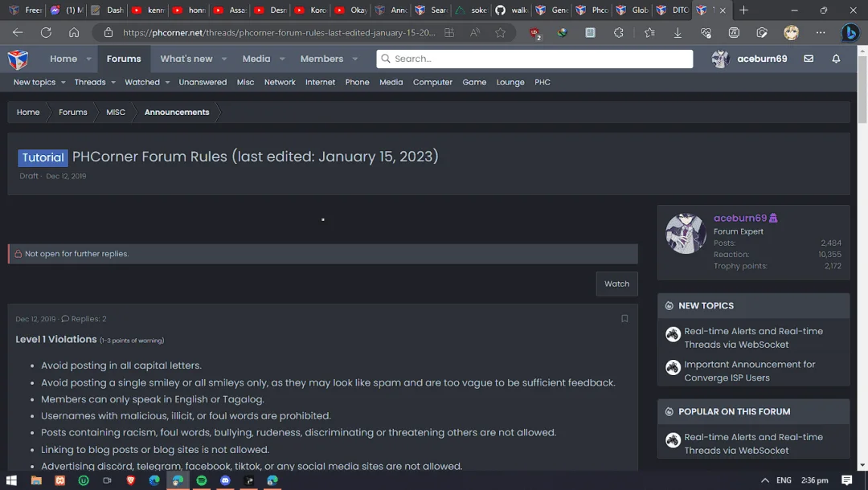The width and height of the screenshot is (868, 490).
Task: Open the notification center icon
Action: pos(846,480)
